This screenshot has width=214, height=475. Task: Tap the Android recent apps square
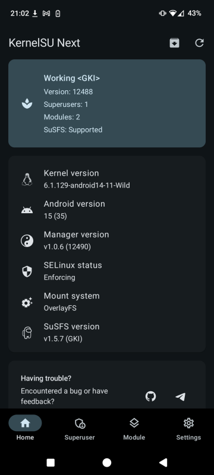(51, 463)
